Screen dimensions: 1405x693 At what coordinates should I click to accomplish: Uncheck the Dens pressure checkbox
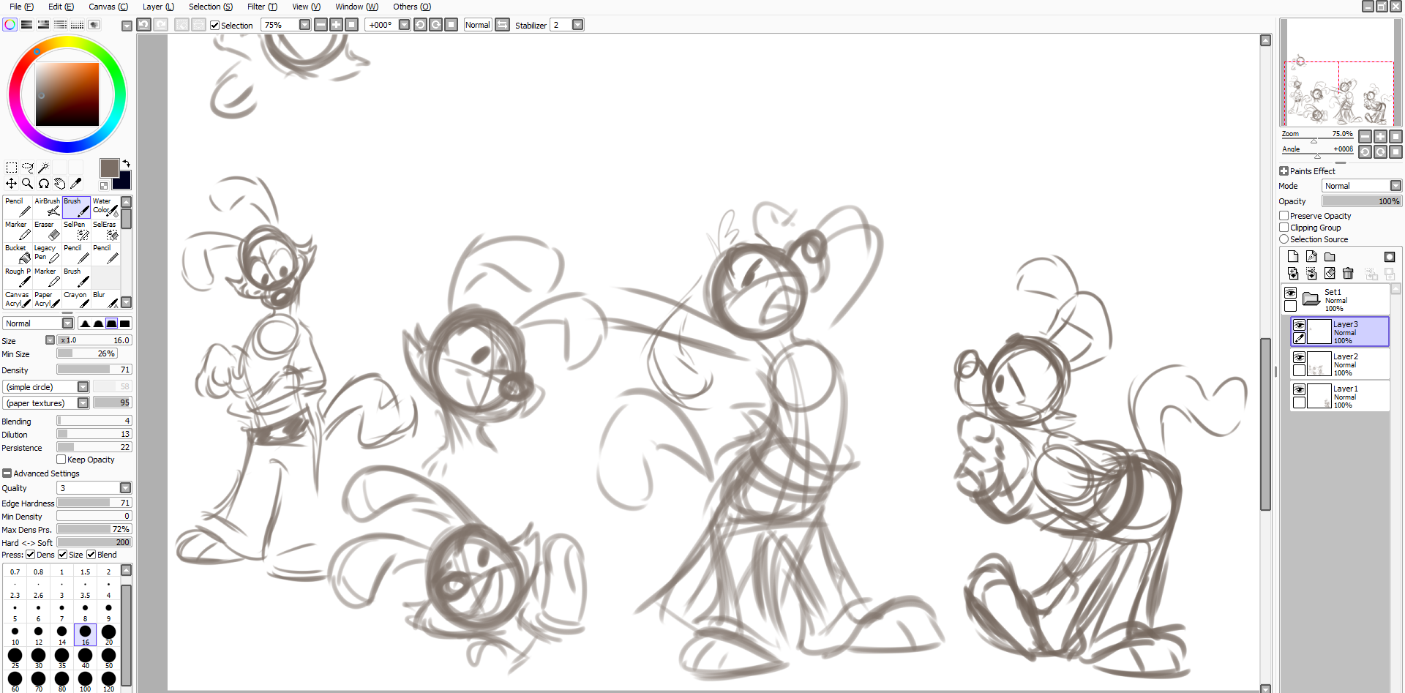tap(31, 555)
